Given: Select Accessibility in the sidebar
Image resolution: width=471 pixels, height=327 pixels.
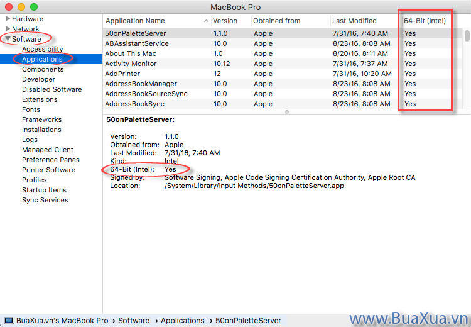Looking at the screenshot, I should 42,49.
